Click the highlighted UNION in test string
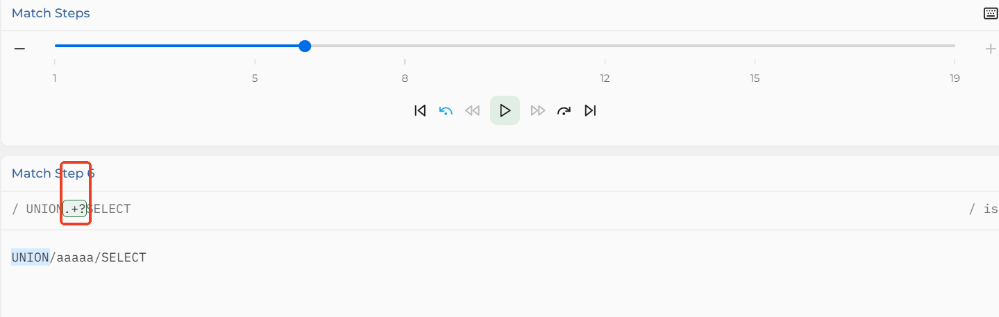The image size is (999, 317). (31, 257)
